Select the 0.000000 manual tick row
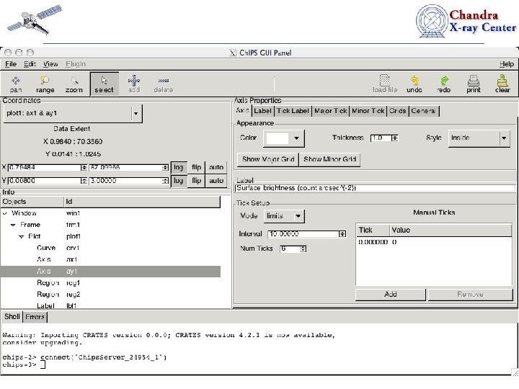Image resolution: width=519 pixels, height=389 pixels. pyautogui.click(x=434, y=243)
